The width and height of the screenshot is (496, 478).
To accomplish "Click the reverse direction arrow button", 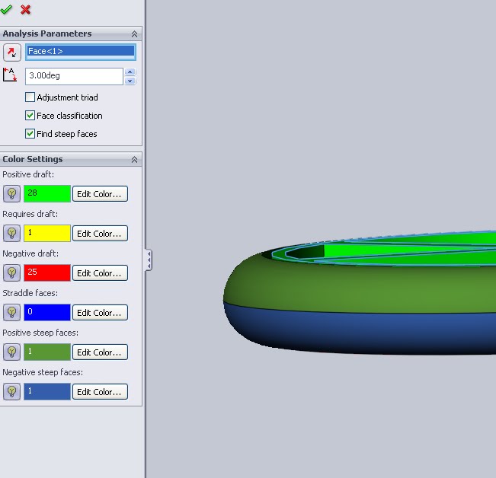I will tap(12, 53).
